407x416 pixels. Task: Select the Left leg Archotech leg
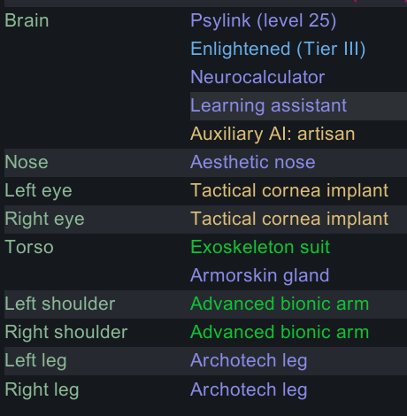(x=249, y=360)
